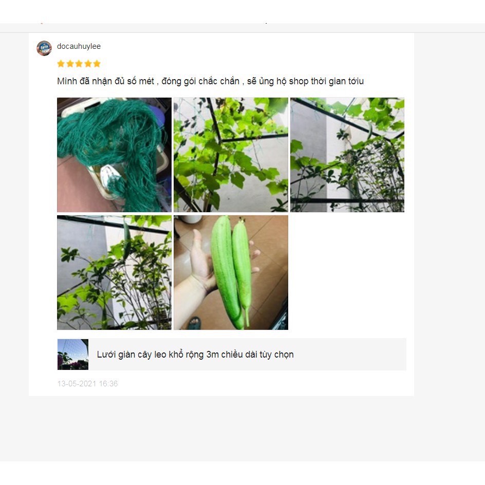The image size is (485, 485).
Task: Click the first gold rating star
Action: point(61,64)
